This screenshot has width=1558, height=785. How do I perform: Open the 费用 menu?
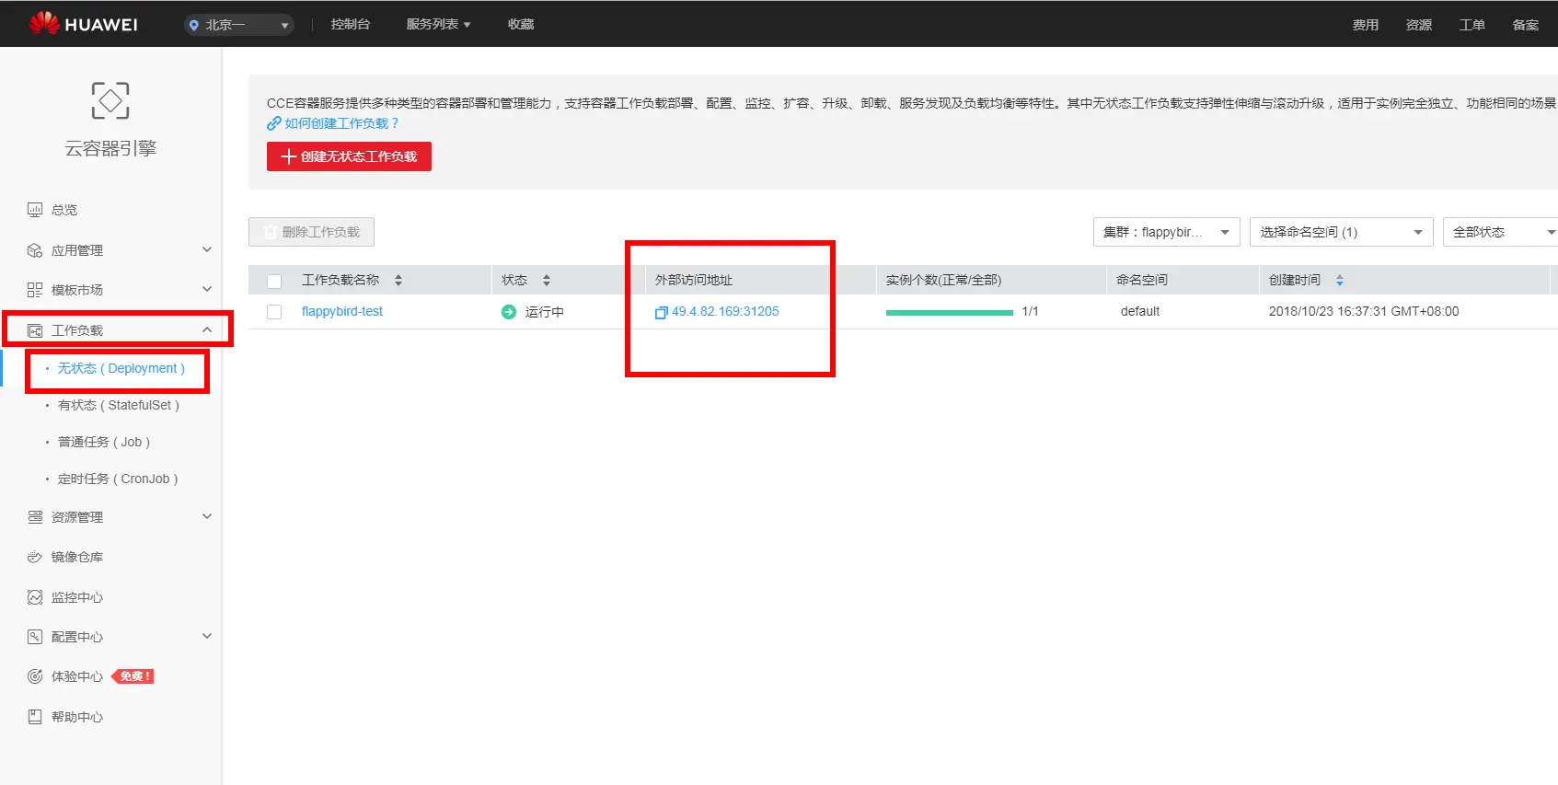1366,25
